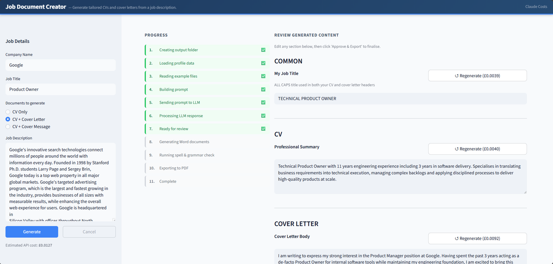Click the checkmark icon on Loading profile data
Image resolution: width=553 pixels, height=264 pixels.
pyautogui.click(x=263, y=63)
